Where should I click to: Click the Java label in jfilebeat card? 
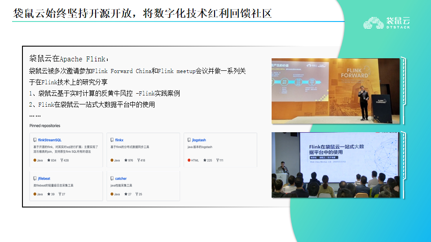(x=40, y=194)
